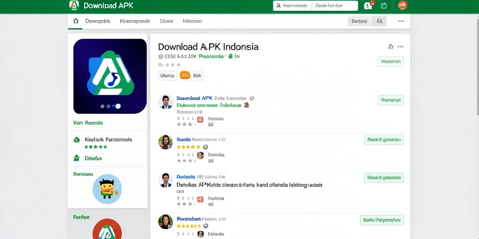This screenshot has height=239, width=479.
Task: Click green button in Ponvridiam review row
Action: tap(382, 220)
